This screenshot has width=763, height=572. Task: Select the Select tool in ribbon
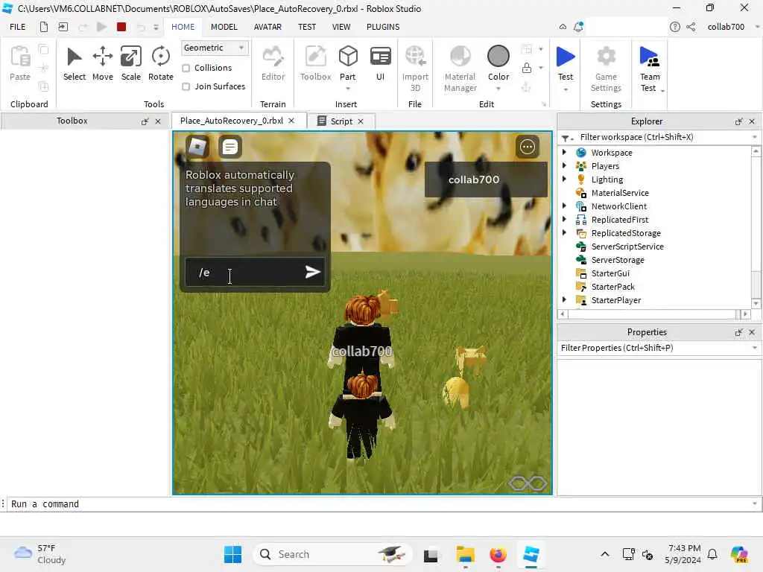click(x=74, y=63)
